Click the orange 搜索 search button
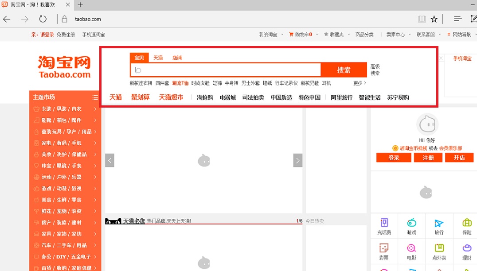 pyautogui.click(x=344, y=70)
